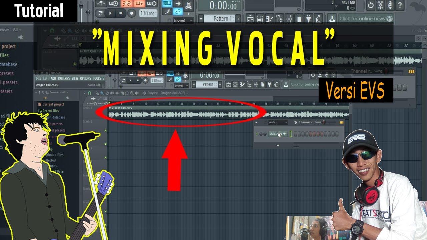Select zoom magnifier tool in inset playlist toolbar
This screenshot has height=240, width=427.
pyautogui.click(x=132, y=93)
